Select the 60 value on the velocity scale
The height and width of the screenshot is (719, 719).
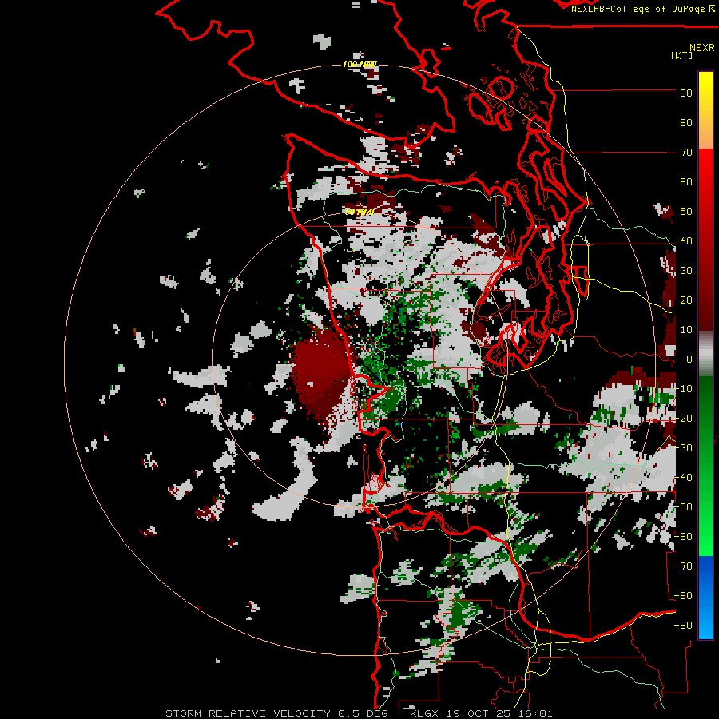pyautogui.click(x=686, y=182)
